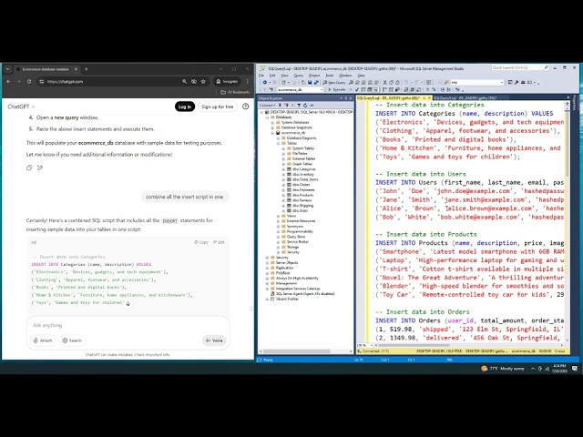Select dbo.Payments table in Object Explorer
The image size is (583, 437).
(303, 190)
